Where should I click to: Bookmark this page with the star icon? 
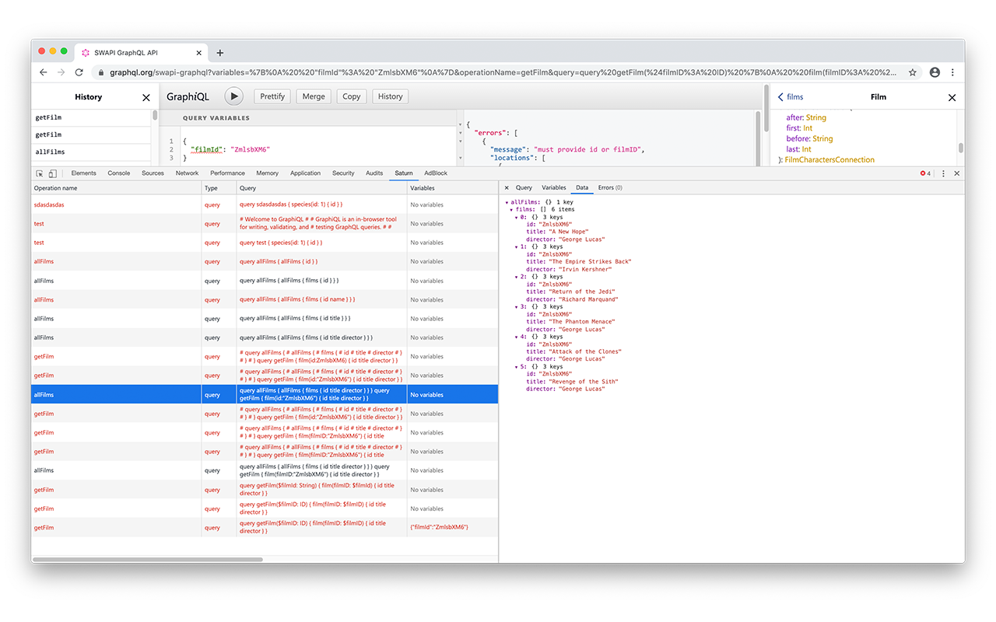click(x=913, y=72)
